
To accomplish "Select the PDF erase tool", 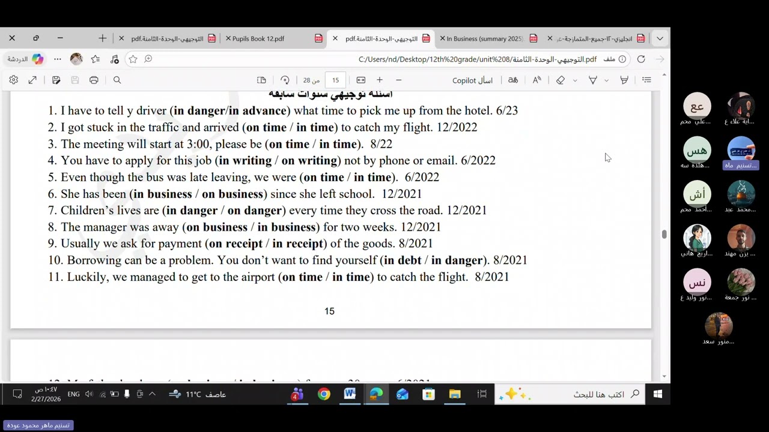I will pyautogui.click(x=561, y=80).
